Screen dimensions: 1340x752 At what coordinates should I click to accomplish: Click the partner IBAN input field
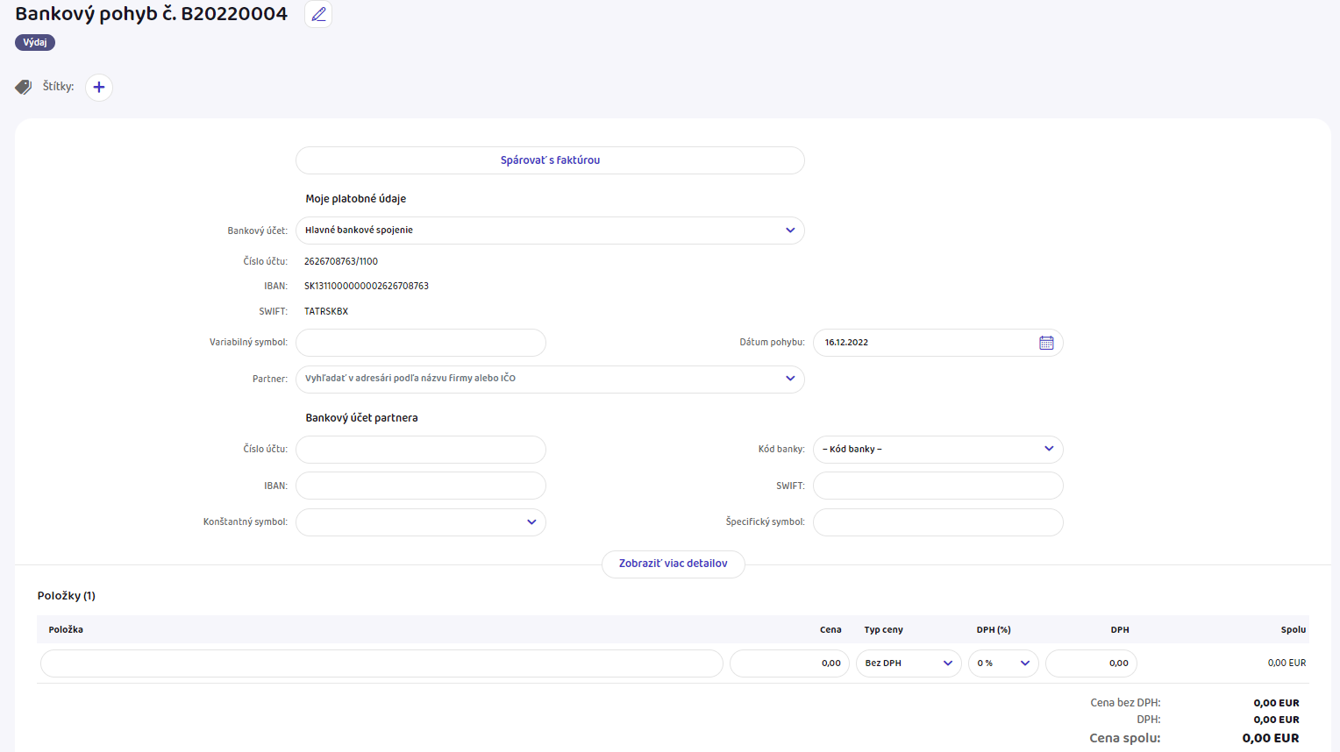click(421, 486)
